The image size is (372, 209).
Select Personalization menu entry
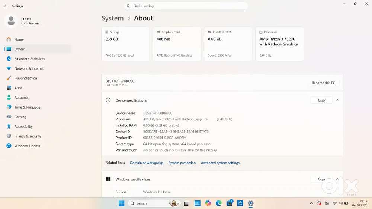click(37, 78)
